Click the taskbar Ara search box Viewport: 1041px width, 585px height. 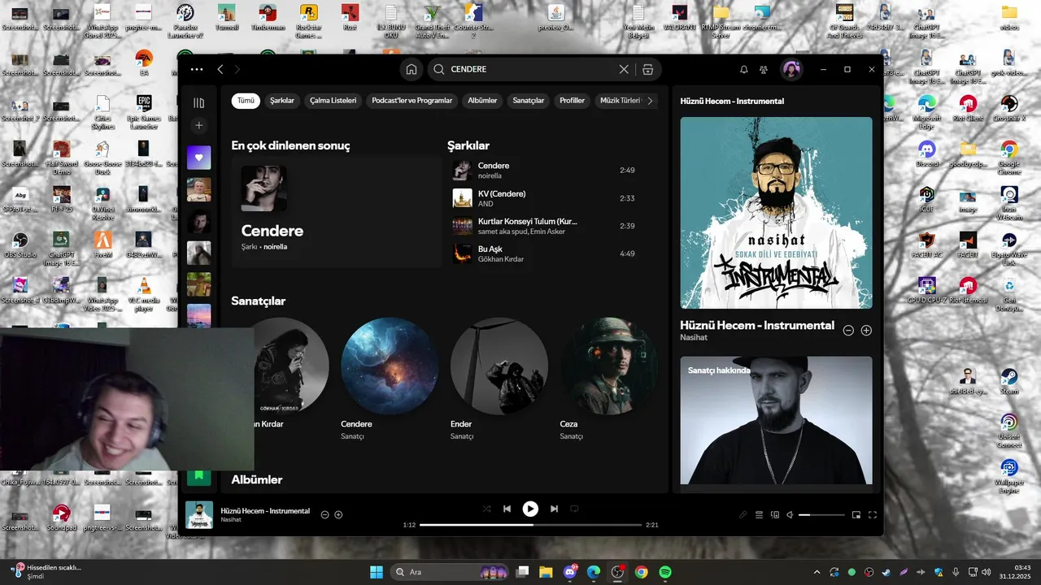(x=451, y=572)
